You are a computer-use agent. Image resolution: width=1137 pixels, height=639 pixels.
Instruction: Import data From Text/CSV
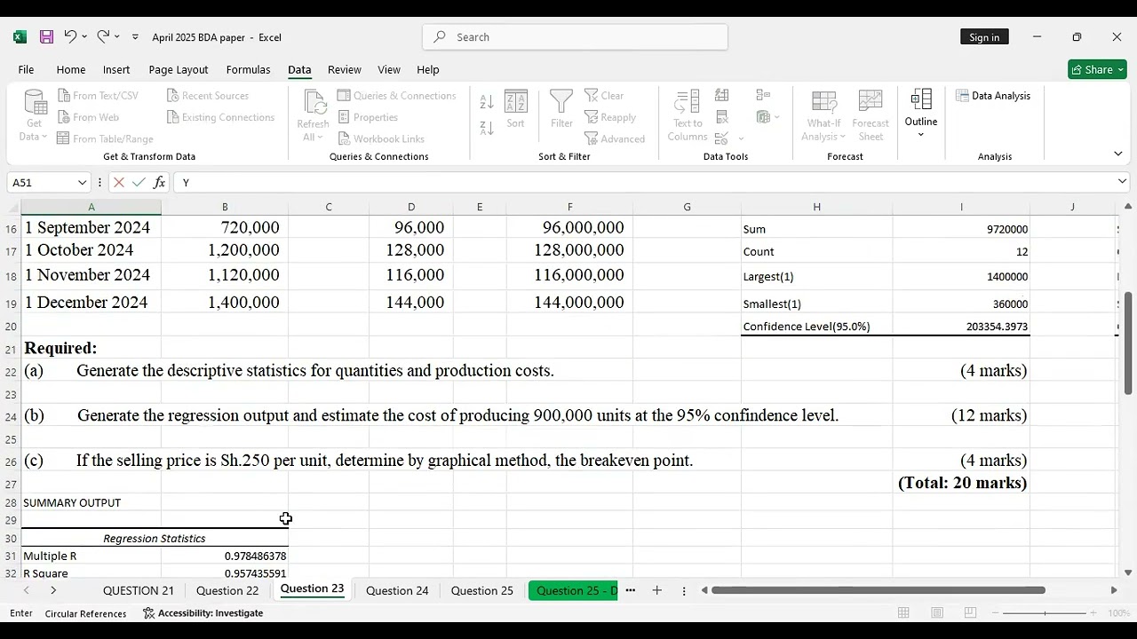point(98,96)
